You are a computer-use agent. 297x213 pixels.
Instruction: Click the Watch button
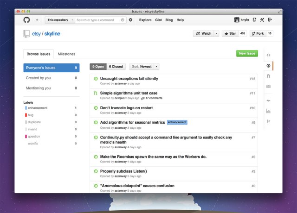pos(203,33)
